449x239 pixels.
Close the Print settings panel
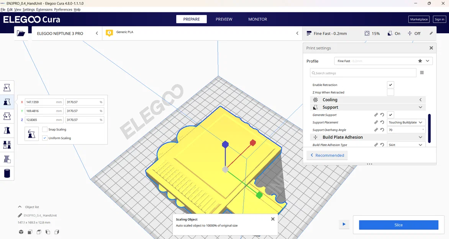click(x=431, y=48)
